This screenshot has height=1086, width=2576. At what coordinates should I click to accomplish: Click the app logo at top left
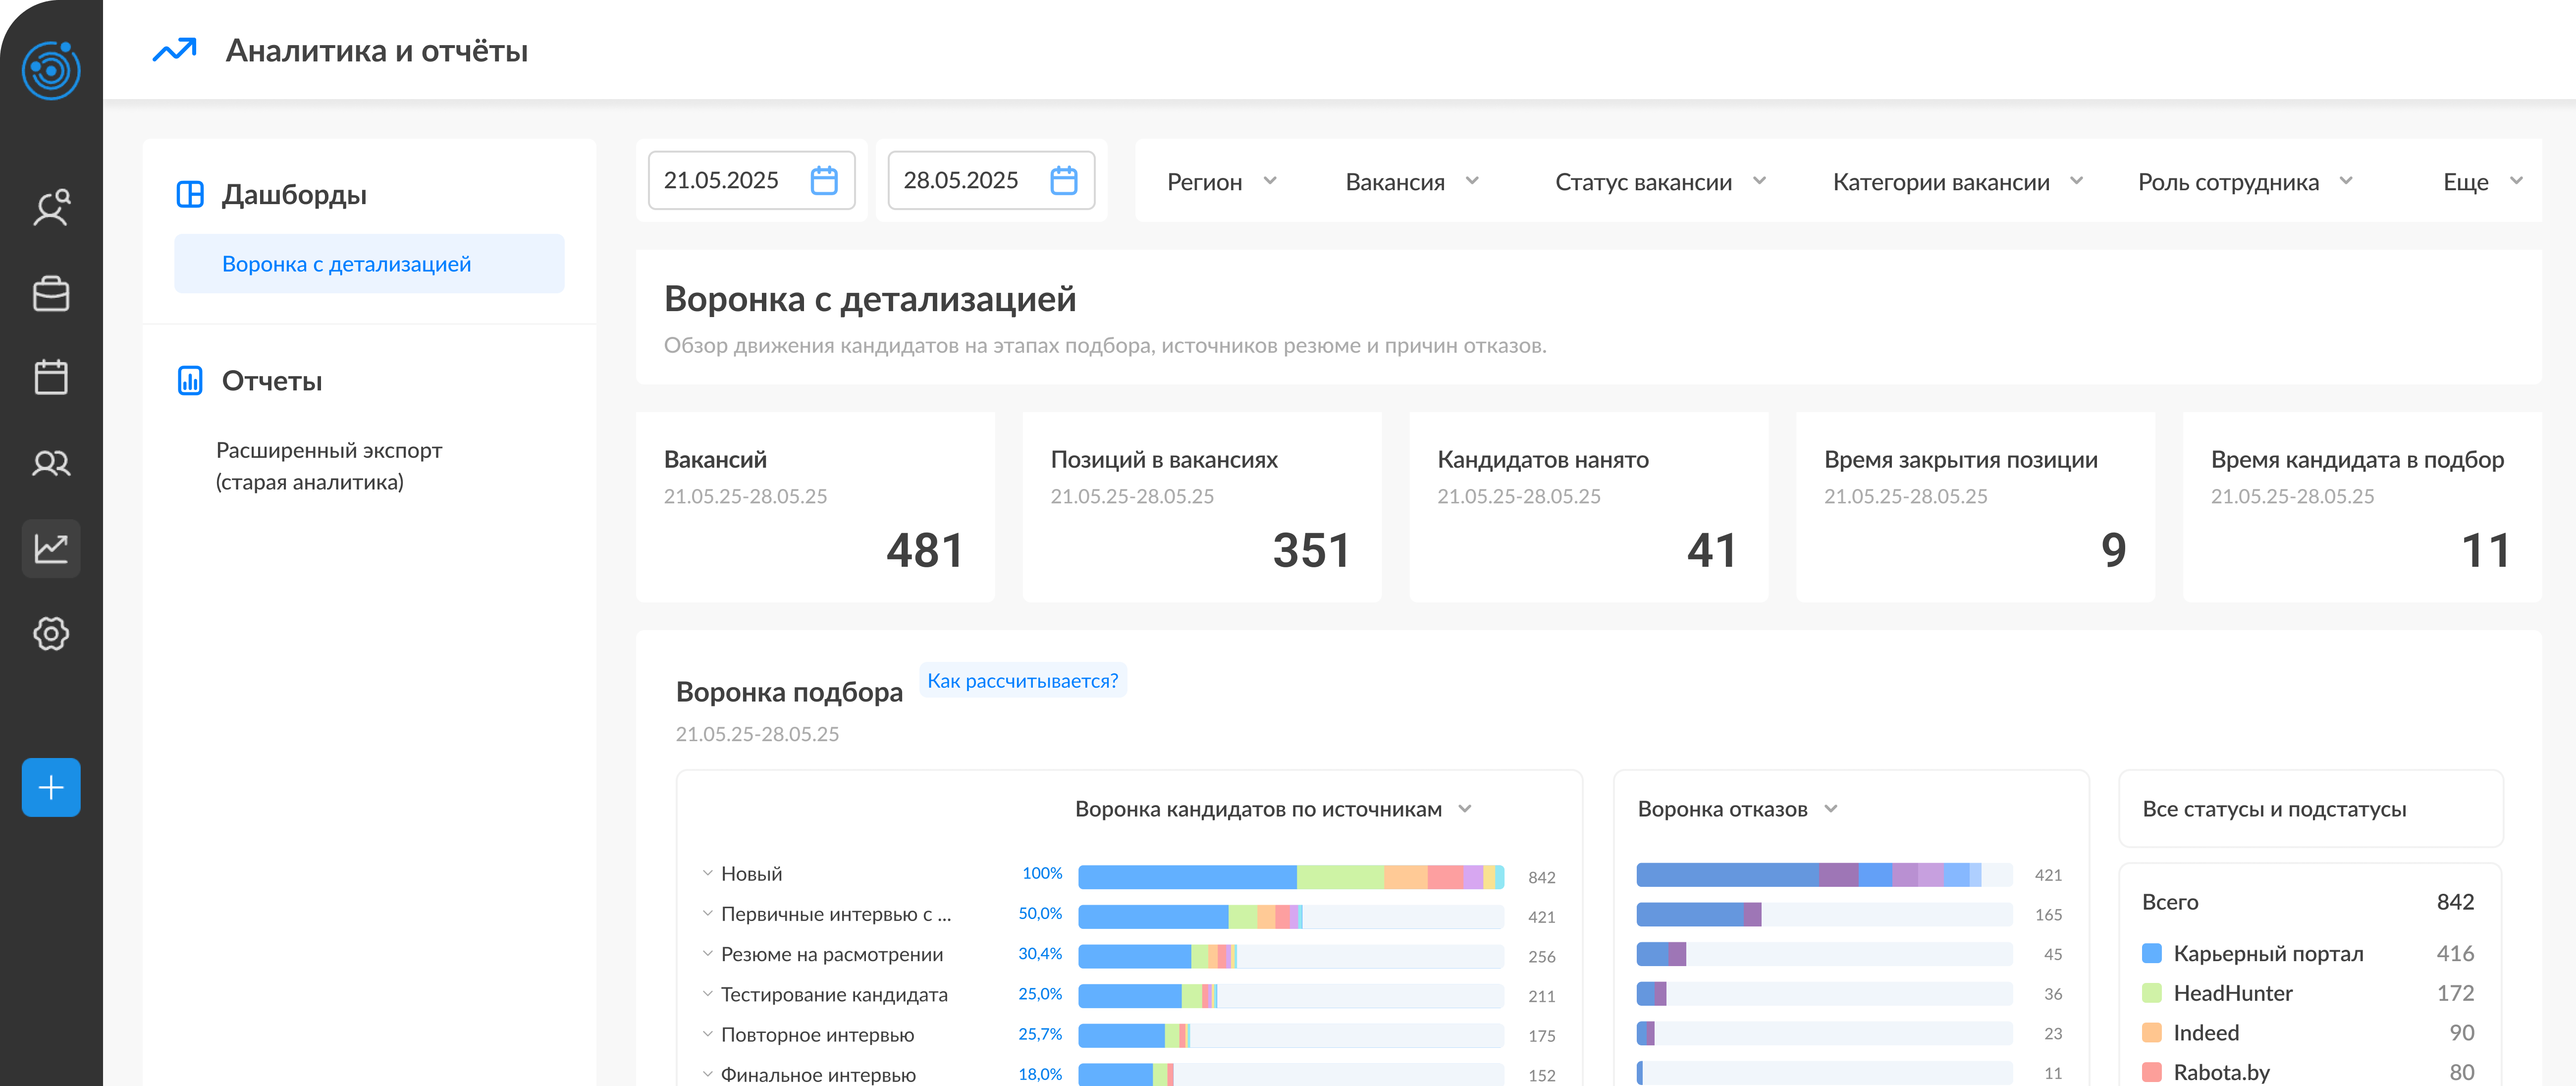[51, 70]
